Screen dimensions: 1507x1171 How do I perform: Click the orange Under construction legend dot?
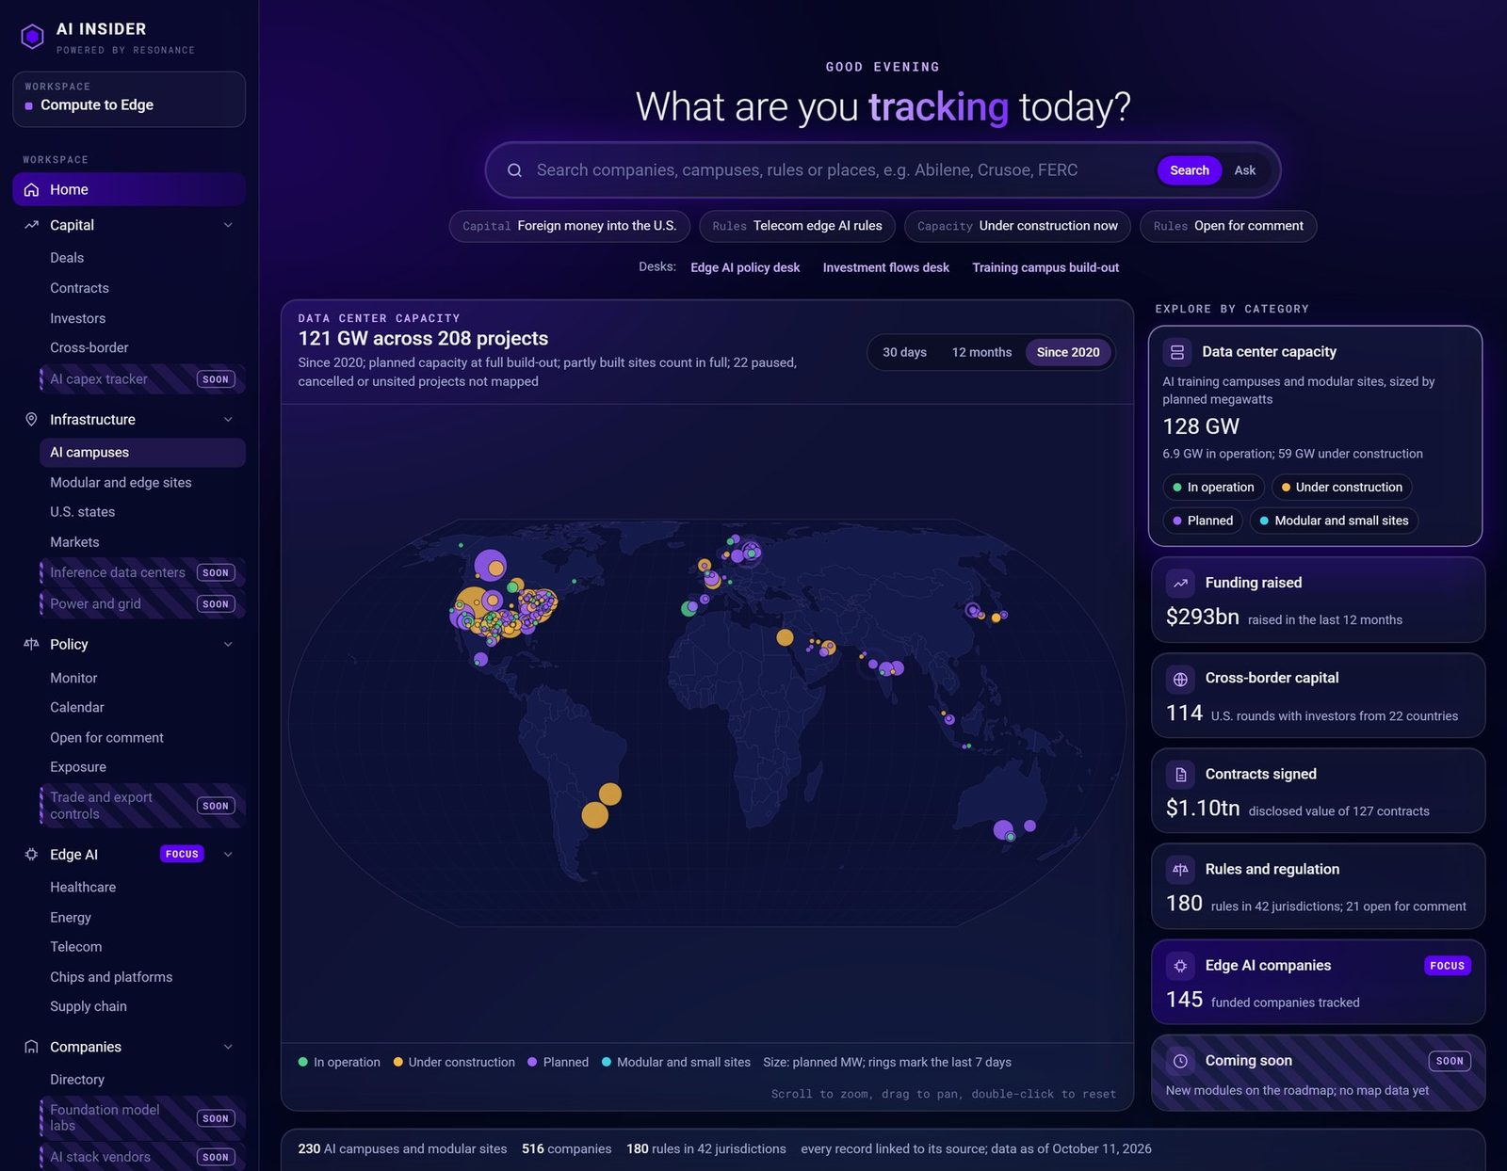tap(398, 1062)
